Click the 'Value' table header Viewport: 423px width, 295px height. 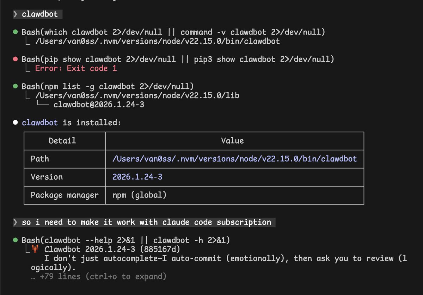click(x=232, y=141)
